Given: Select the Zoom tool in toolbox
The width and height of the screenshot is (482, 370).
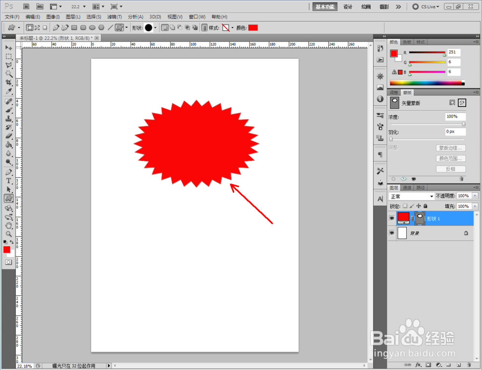Looking at the screenshot, I should pos(9,234).
